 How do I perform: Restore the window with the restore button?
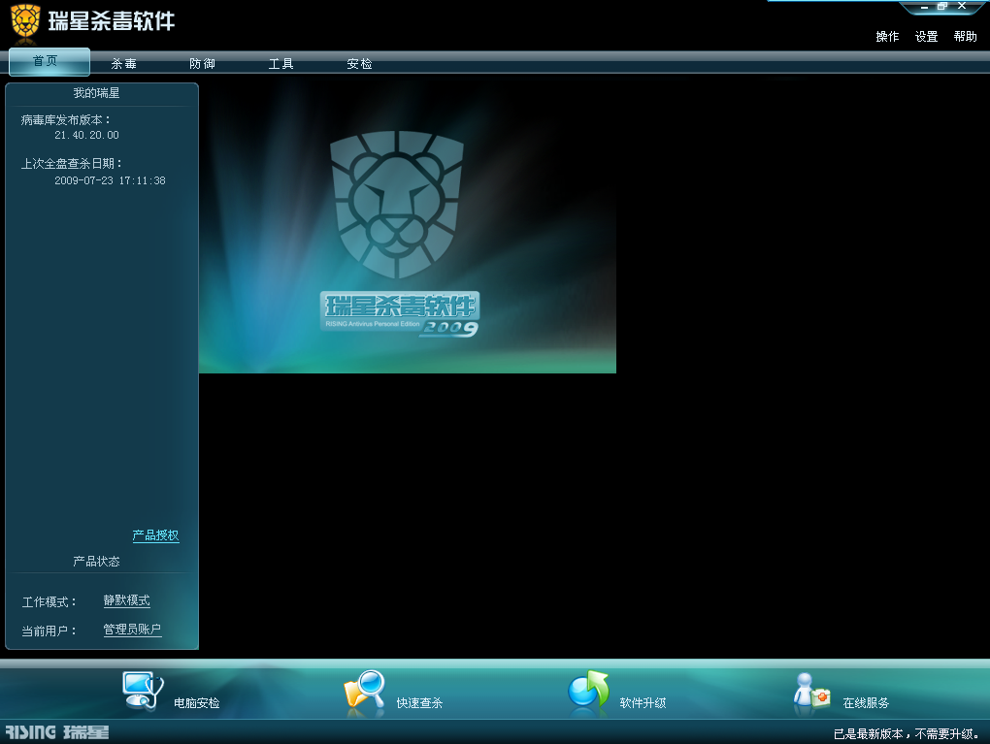[x=942, y=7]
